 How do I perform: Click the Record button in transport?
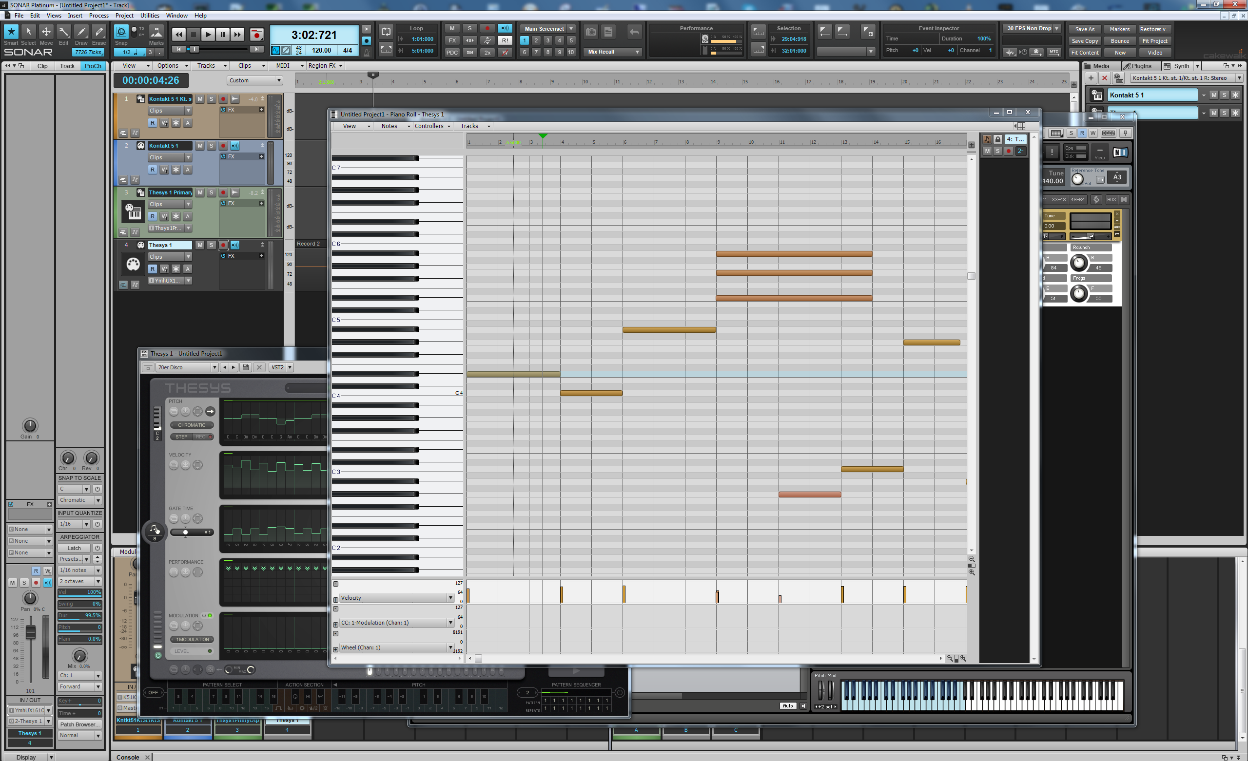pyautogui.click(x=257, y=35)
